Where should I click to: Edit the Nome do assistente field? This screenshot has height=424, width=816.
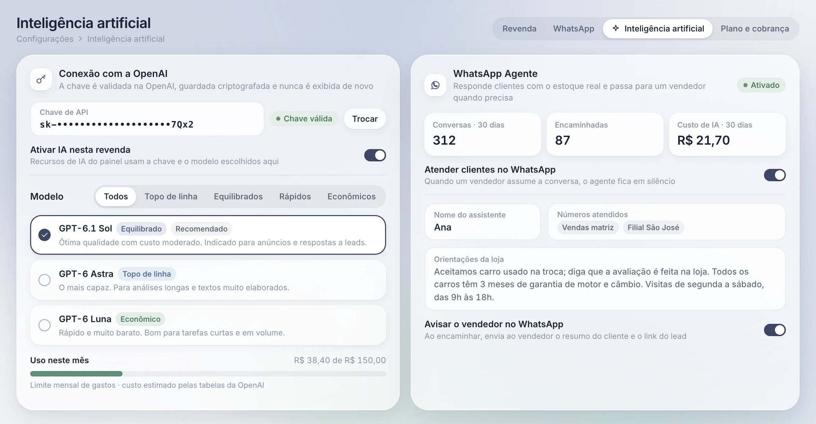(x=482, y=222)
